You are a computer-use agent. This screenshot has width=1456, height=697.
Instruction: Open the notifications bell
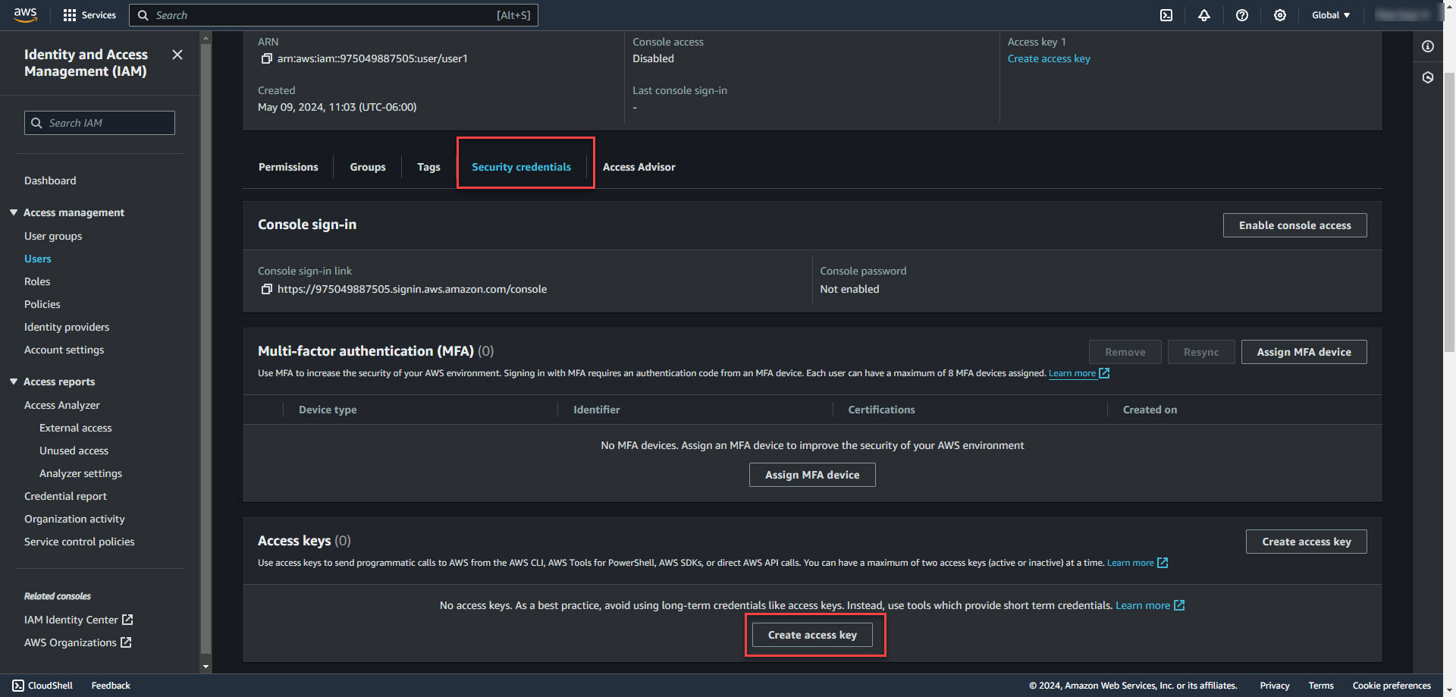[x=1204, y=15]
